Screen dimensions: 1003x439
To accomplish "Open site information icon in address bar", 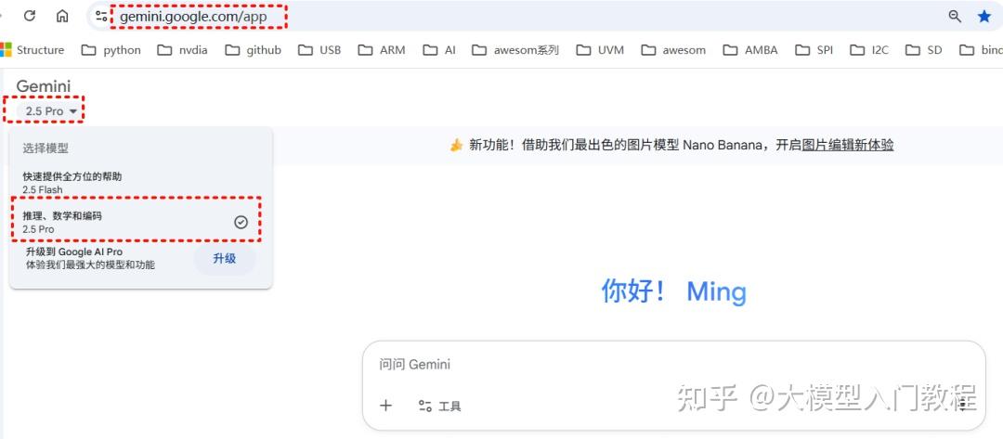I will click(x=101, y=17).
